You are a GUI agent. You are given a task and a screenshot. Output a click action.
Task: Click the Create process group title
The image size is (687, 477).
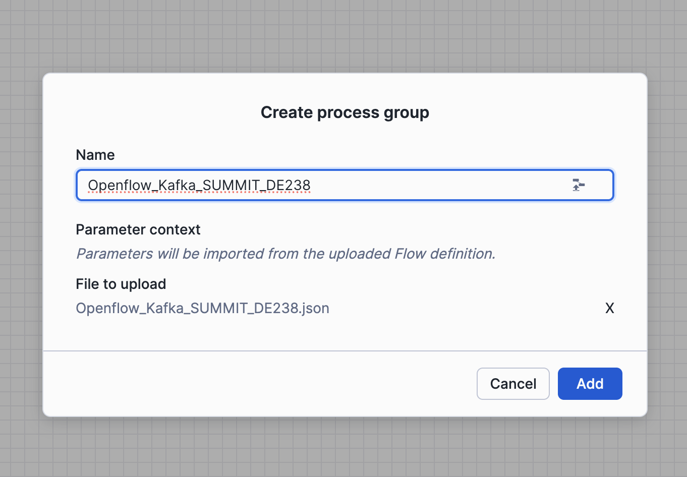pyautogui.click(x=345, y=112)
